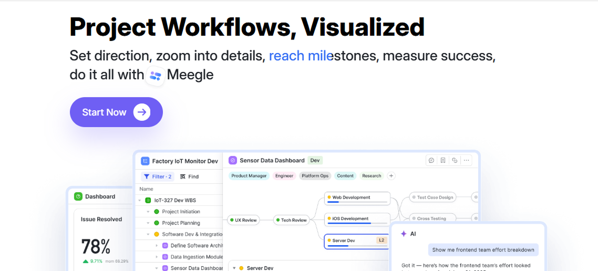This screenshot has width=598, height=271.
Task: Collapse the IoT-327 Dev WBS tree row
Action: click(x=140, y=200)
